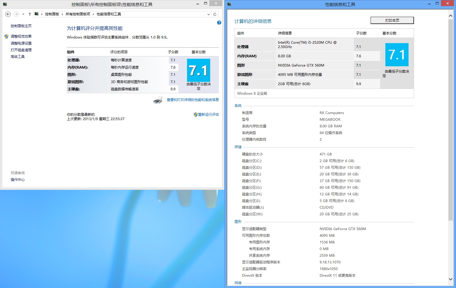The height and width of the screenshot is (288, 456).
Task: Click the Control Panel icon in address bar
Action: click(x=36, y=14)
